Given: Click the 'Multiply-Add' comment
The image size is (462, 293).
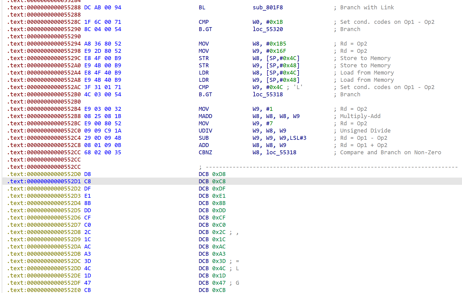Looking at the screenshot, I should [360, 116].
